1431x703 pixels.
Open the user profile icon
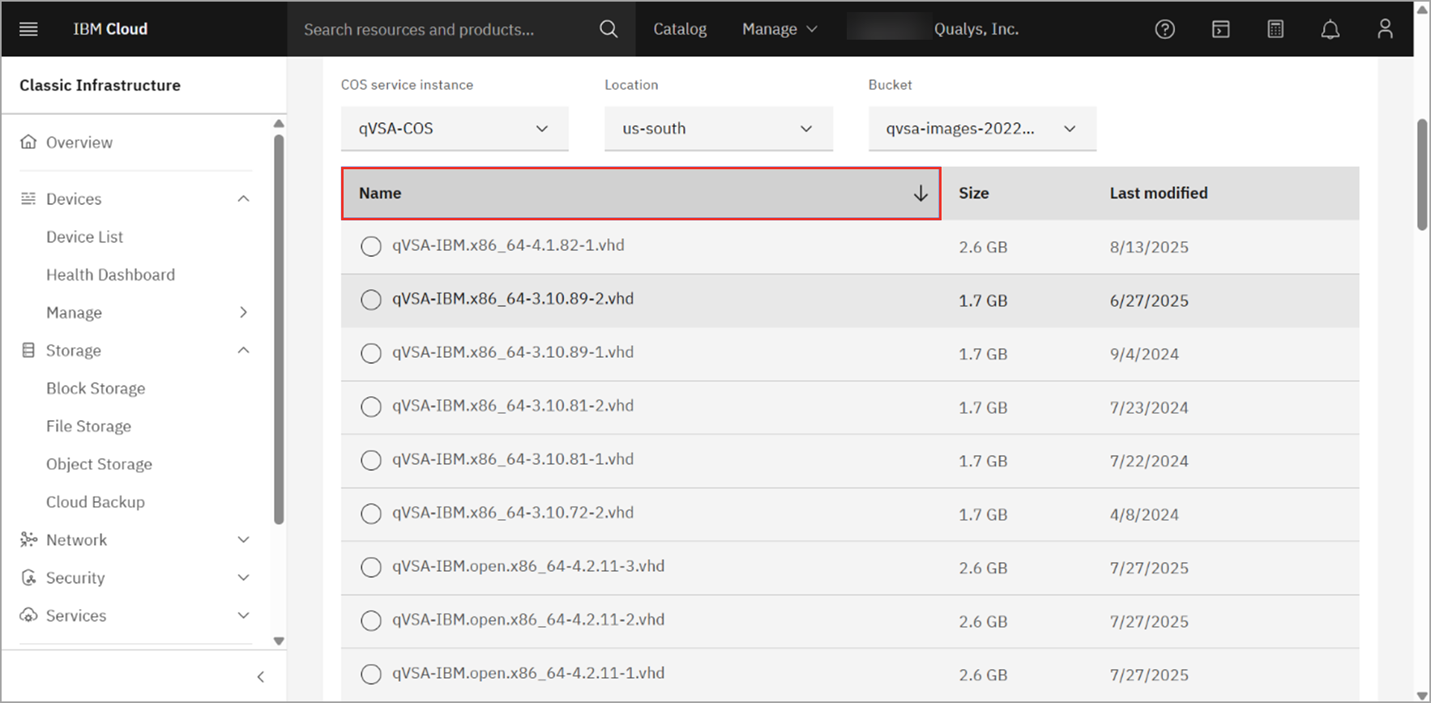point(1385,29)
